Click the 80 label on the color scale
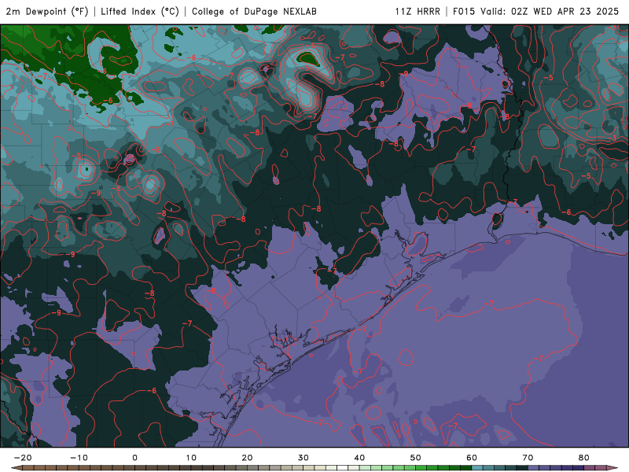The image size is (629, 472). [584, 458]
